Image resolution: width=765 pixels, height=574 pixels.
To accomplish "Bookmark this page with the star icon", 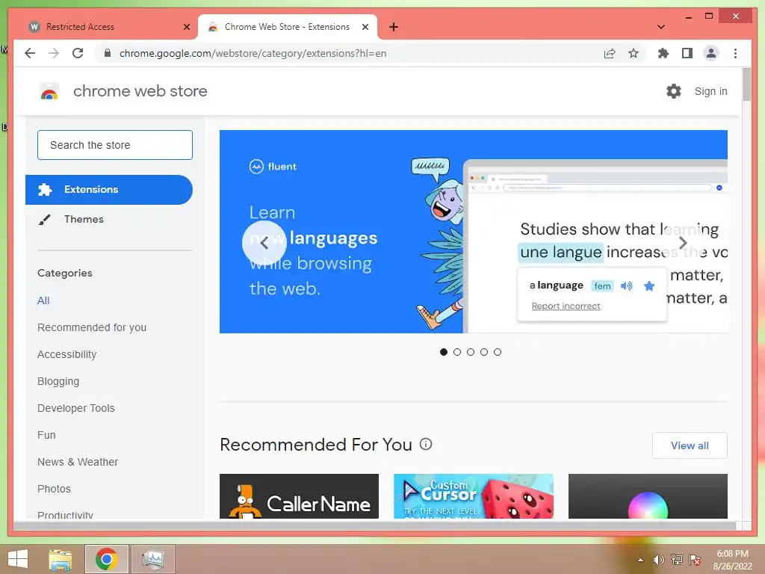I will (x=634, y=53).
